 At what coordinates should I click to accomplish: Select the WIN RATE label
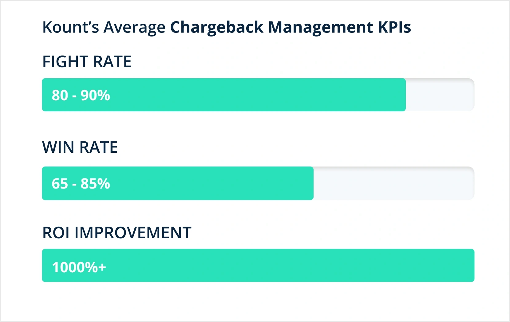[80, 147]
